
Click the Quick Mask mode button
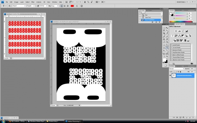(166, 65)
